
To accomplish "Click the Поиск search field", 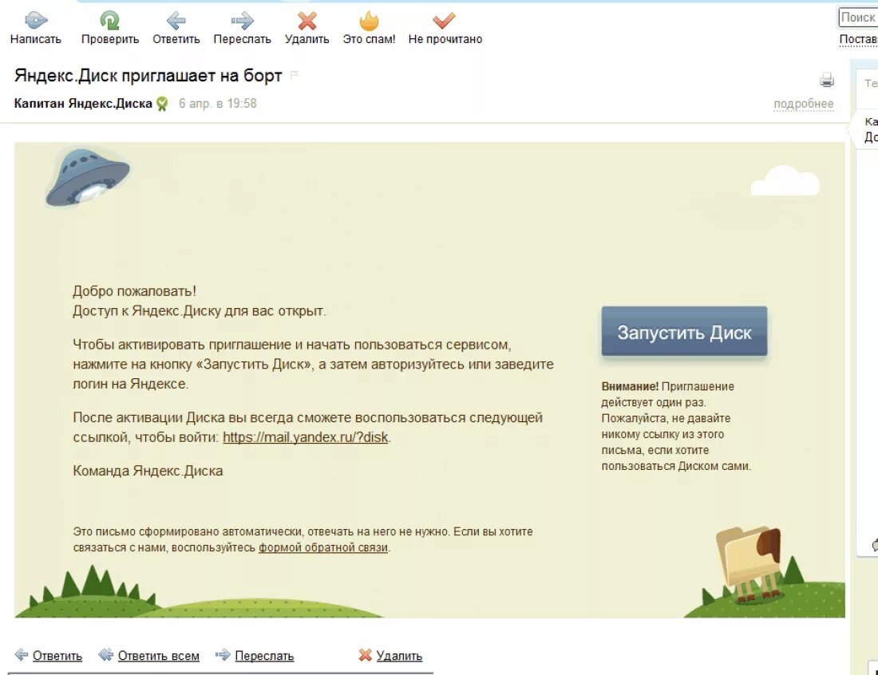I will click(858, 18).
